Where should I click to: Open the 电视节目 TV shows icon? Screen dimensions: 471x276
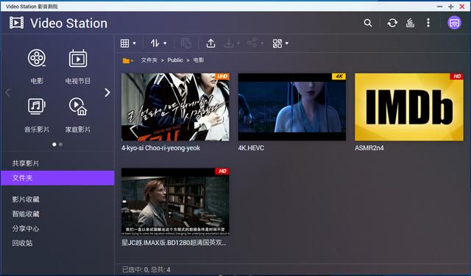[x=78, y=58]
